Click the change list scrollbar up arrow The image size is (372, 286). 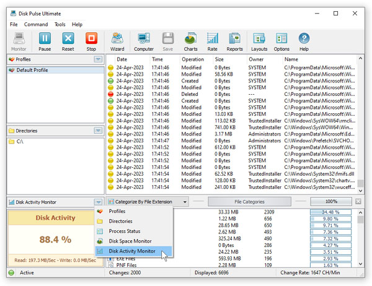(x=360, y=58)
